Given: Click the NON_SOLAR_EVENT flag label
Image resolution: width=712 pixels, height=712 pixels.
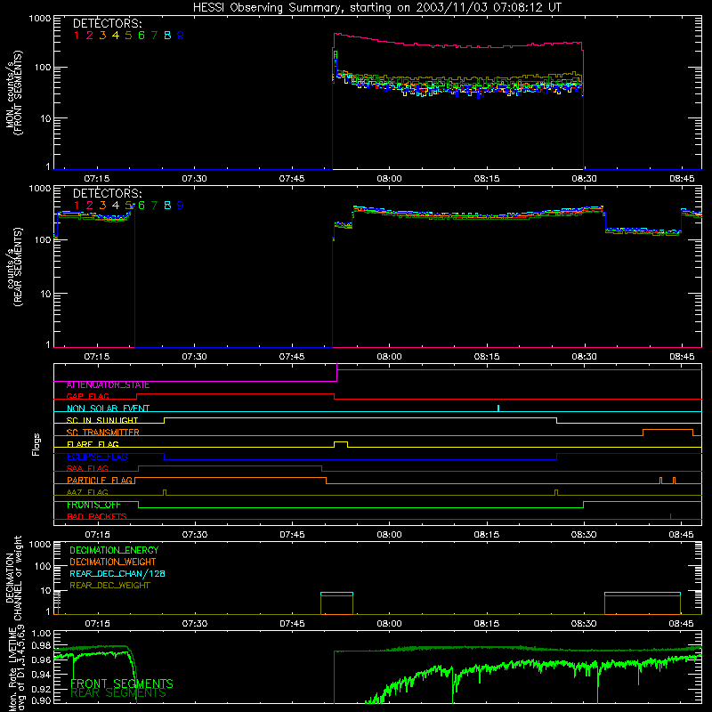Looking at the screenshot, I should [108, 409].
